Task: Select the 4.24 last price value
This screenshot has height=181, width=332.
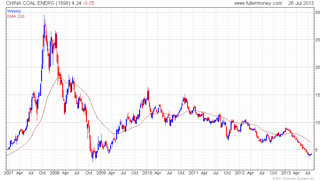Action: pos(76,3)
